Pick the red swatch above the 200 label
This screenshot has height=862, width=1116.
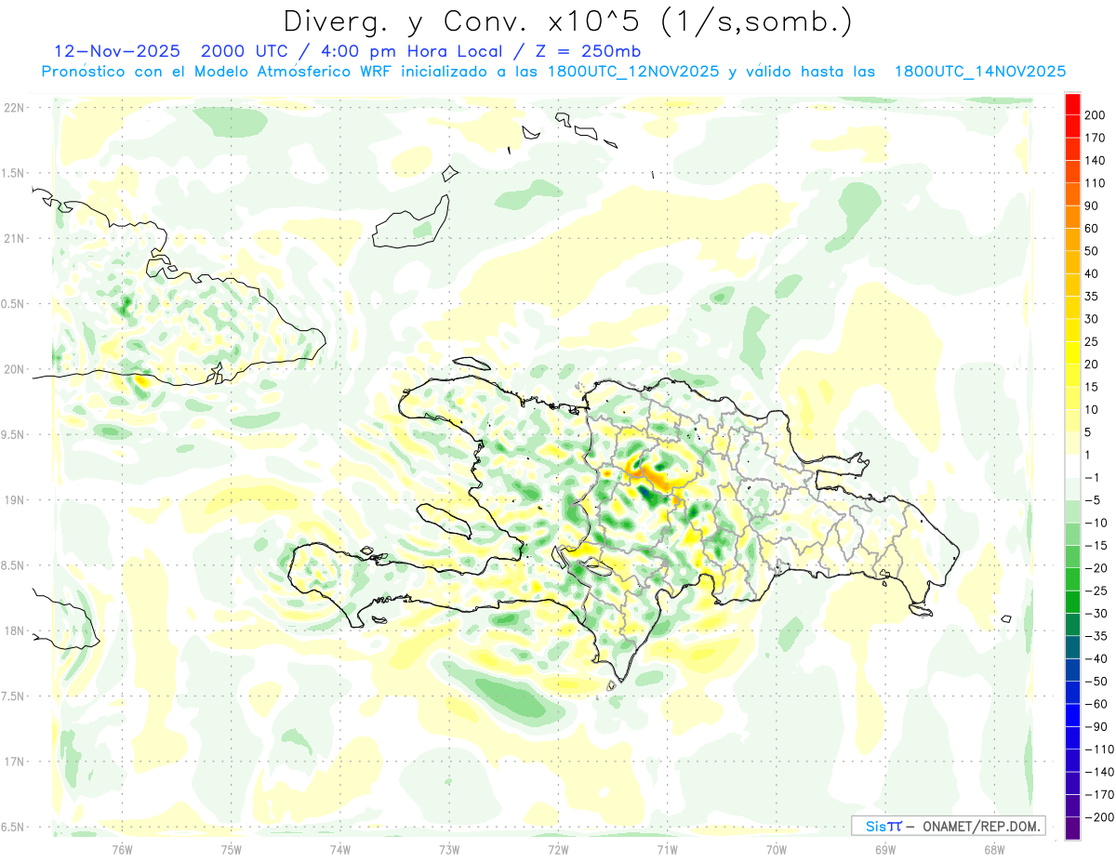tap(1073, 104)
